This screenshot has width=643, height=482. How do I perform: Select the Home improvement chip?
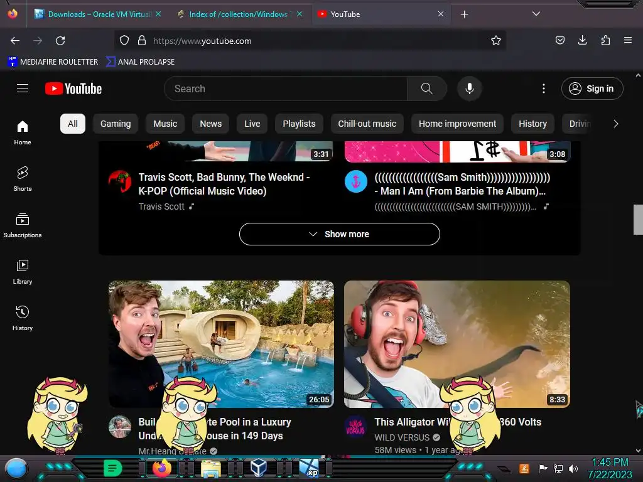[x=457, y=124]
